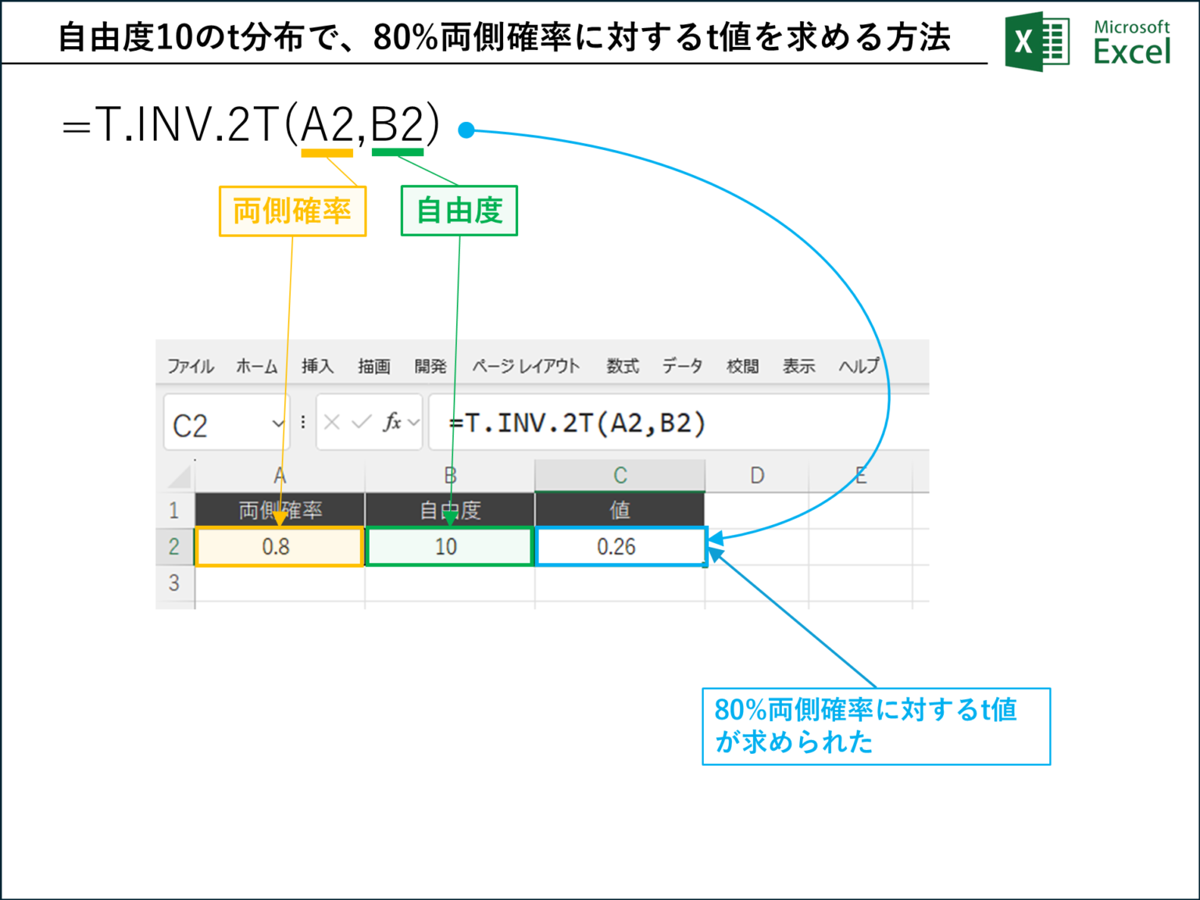Select the 数式 ribbon tab
Image resolution: width=1200 pixels, height=900 pixels.
click(621, 366)
